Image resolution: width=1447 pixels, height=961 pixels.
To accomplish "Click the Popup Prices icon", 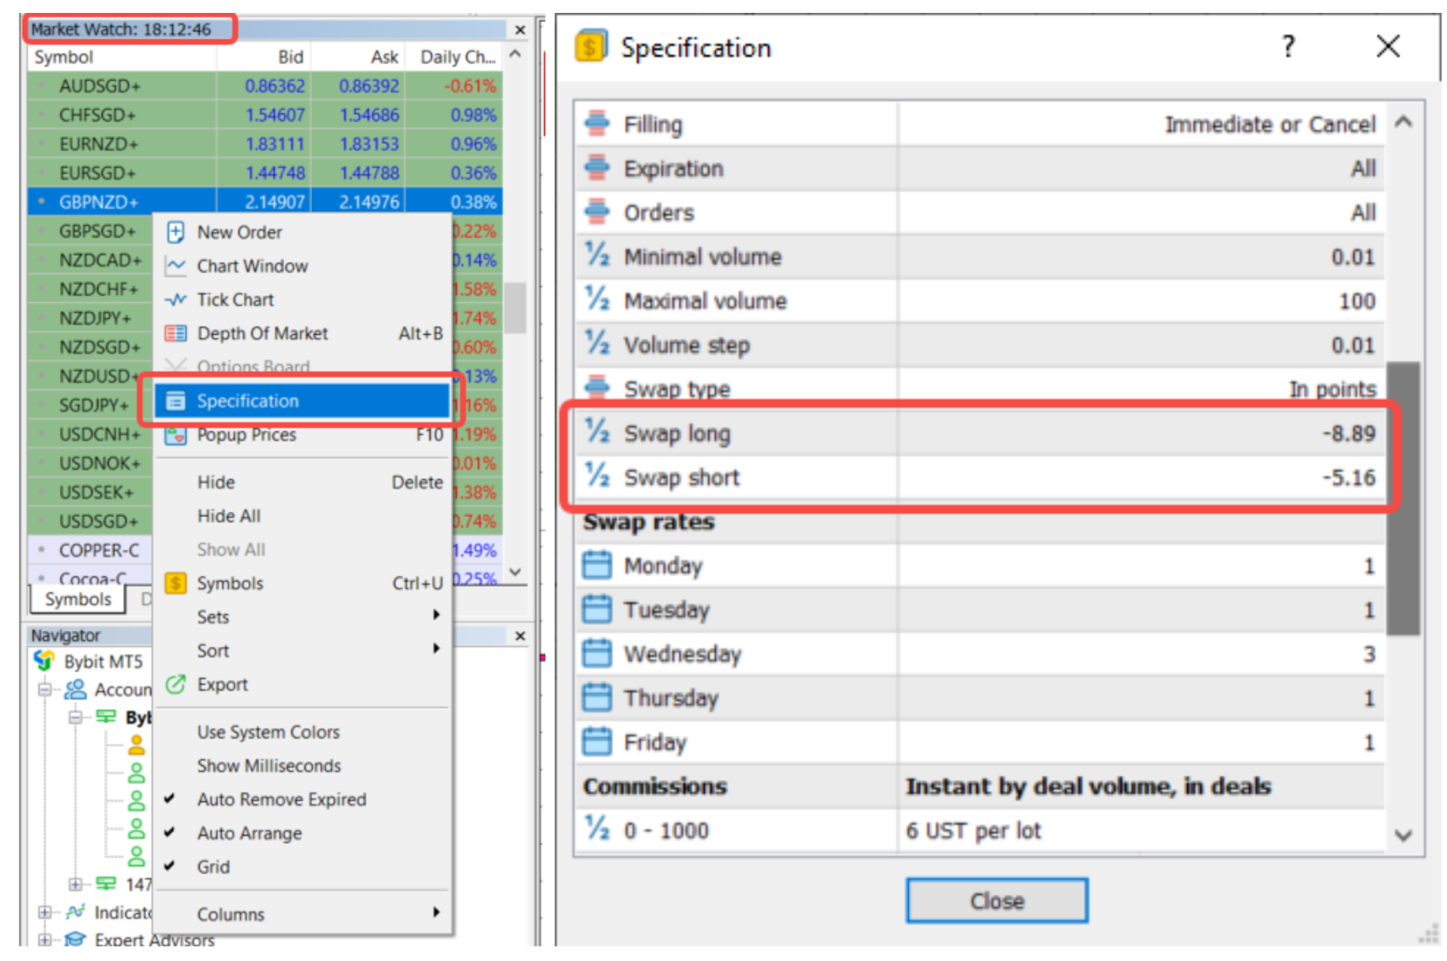I will click(x=175, y=435).
